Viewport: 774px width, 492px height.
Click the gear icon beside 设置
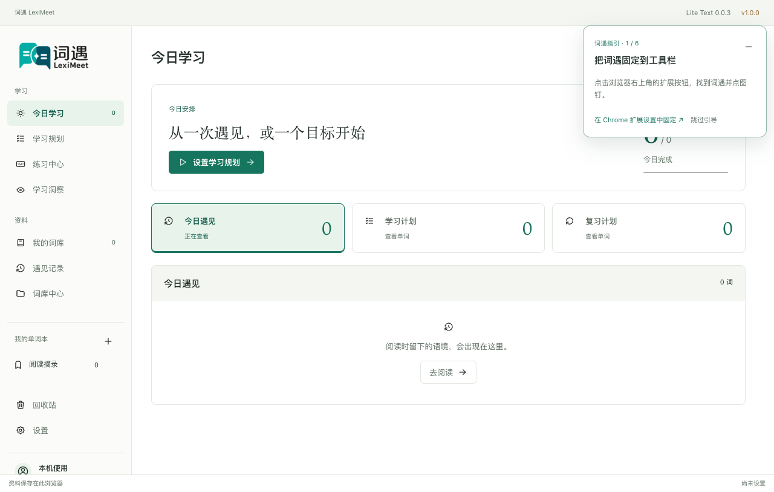point(21,430)
